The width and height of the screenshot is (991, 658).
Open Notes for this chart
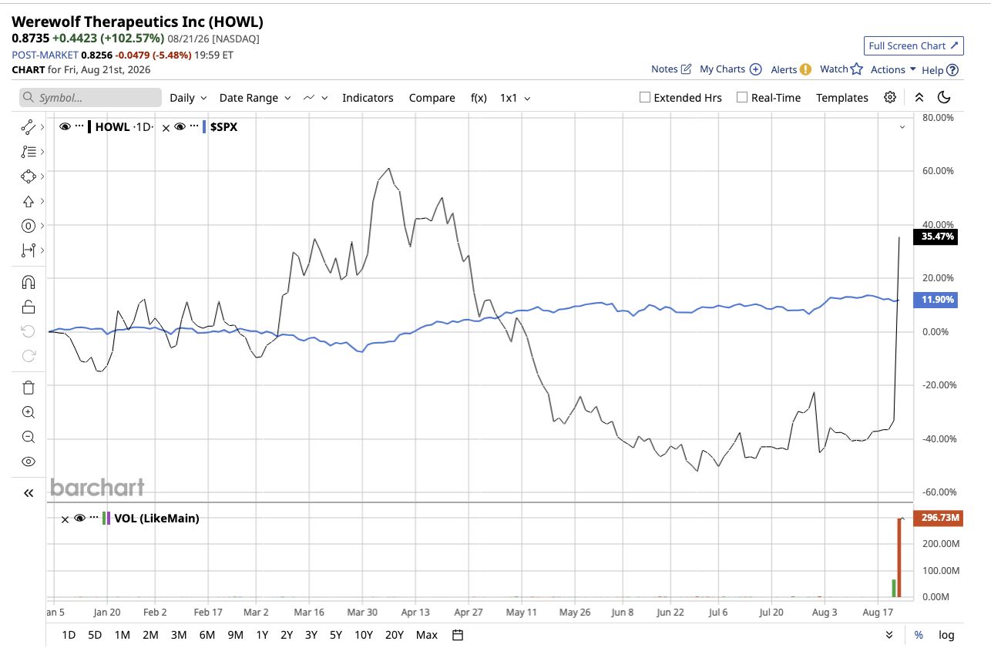pyautogui.click(x=671, y=69)
